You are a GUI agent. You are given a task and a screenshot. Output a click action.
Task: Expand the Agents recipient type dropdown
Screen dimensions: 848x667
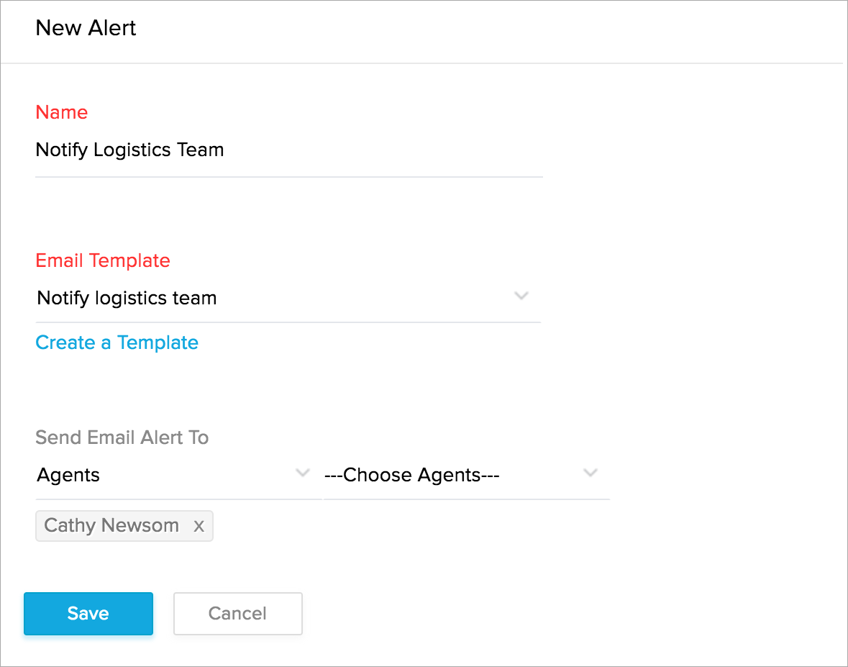[173, 475]
